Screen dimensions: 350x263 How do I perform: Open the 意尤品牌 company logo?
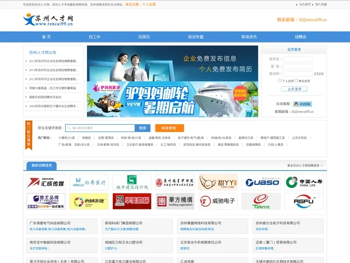pyautogui.click(x=46, y=201)
